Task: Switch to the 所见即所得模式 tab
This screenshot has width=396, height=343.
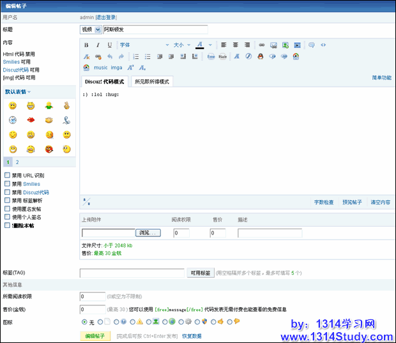Action: pos(152,82)
